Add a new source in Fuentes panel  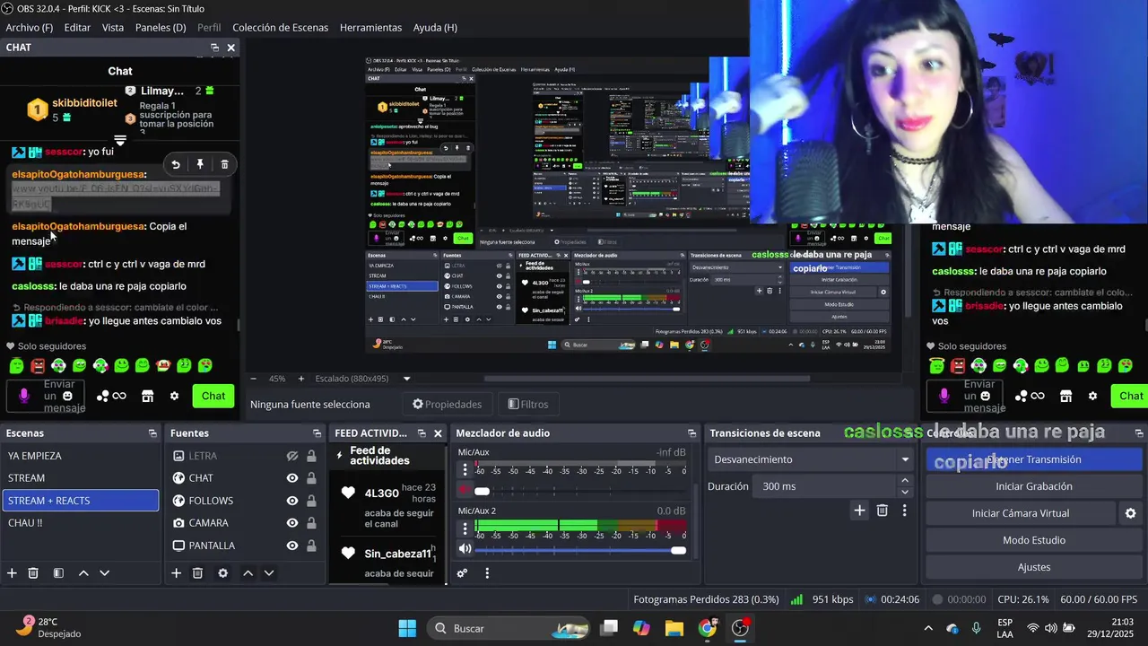click(177, 573)
